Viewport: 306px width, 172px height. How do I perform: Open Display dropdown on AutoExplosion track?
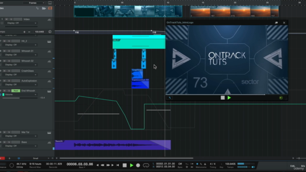pos(21,85)
